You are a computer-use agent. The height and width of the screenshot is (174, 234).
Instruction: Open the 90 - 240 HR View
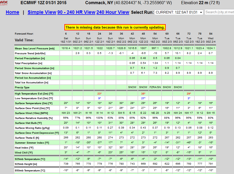tap(76, 12)
